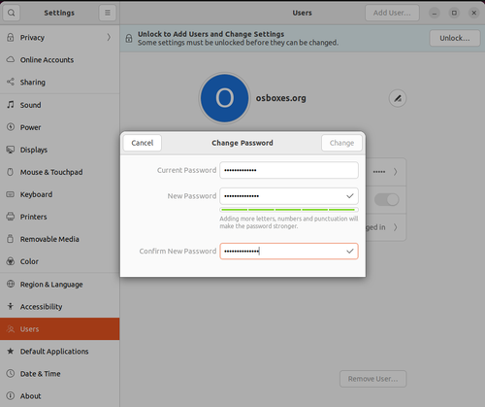
Task: Click the Users icon in sidebar
Action: coord(11,329)
